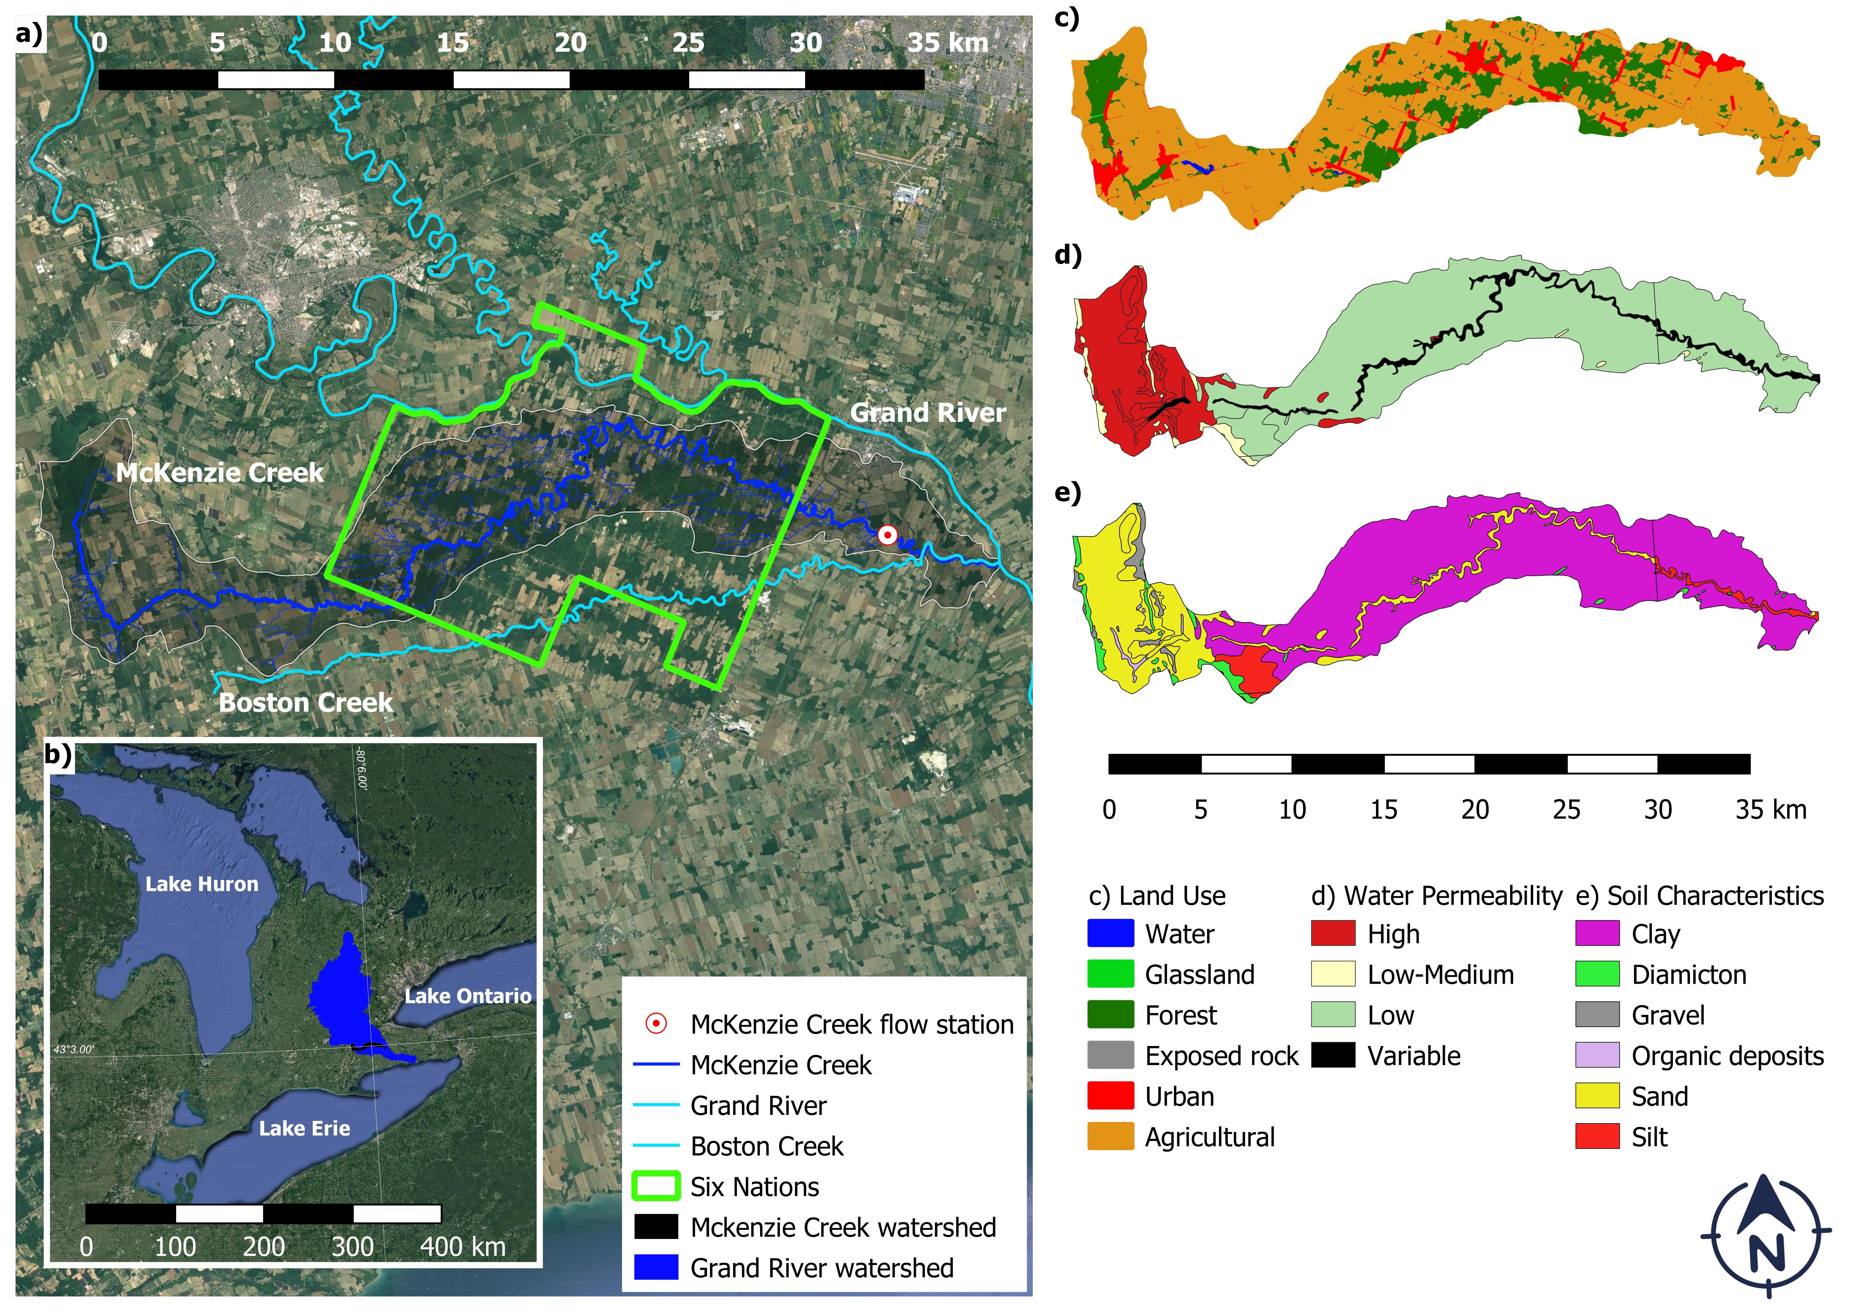The image size is (1856, 1312).
Task: Click the Lake Ontario label
Action: 468,996
